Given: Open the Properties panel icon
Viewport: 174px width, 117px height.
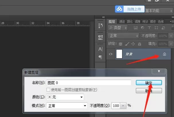Looking at the screenshot, I should click(100, 37).
